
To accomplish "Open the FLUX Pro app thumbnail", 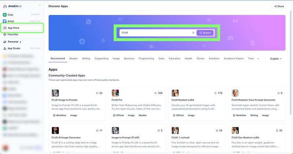I will pos(115,93).
